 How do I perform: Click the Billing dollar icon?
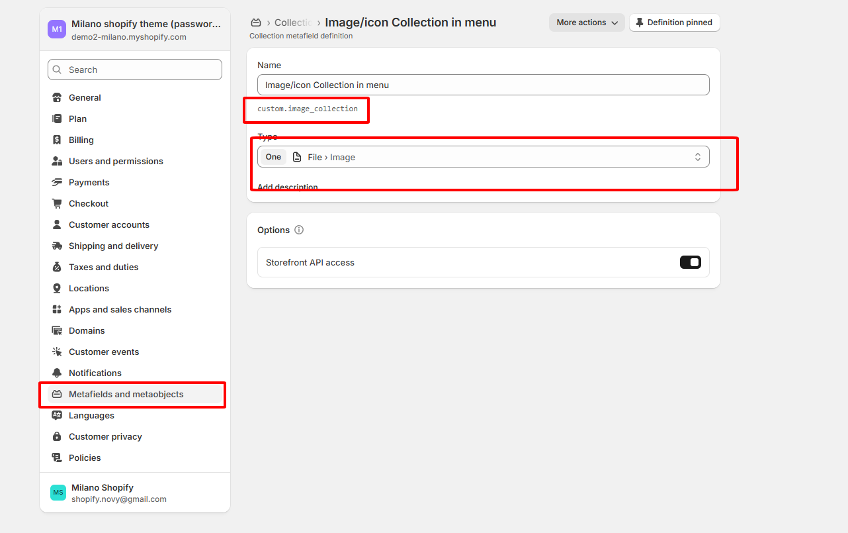click(x=57, y=140)
